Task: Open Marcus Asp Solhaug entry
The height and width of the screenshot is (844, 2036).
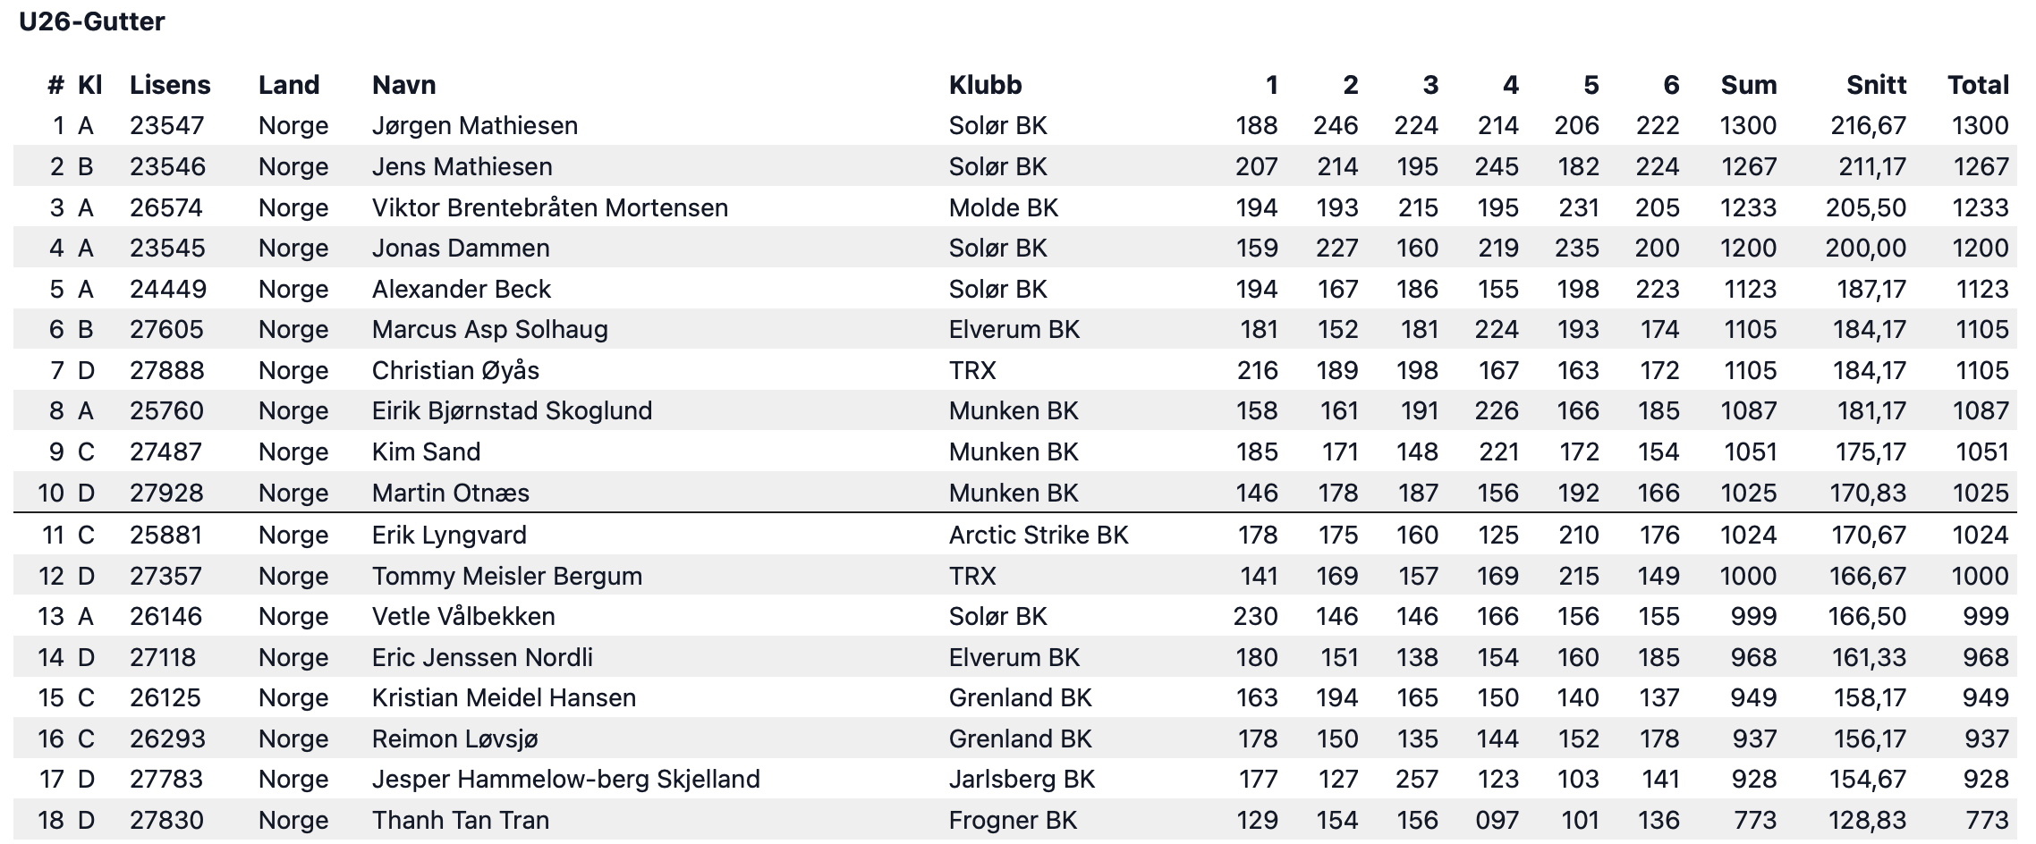Action: (490, 330)
